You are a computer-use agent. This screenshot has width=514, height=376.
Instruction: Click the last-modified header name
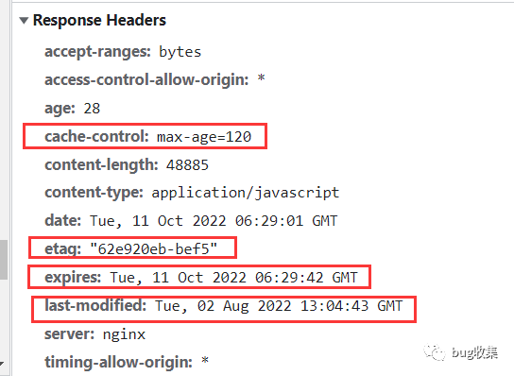(x=95, y=305)
